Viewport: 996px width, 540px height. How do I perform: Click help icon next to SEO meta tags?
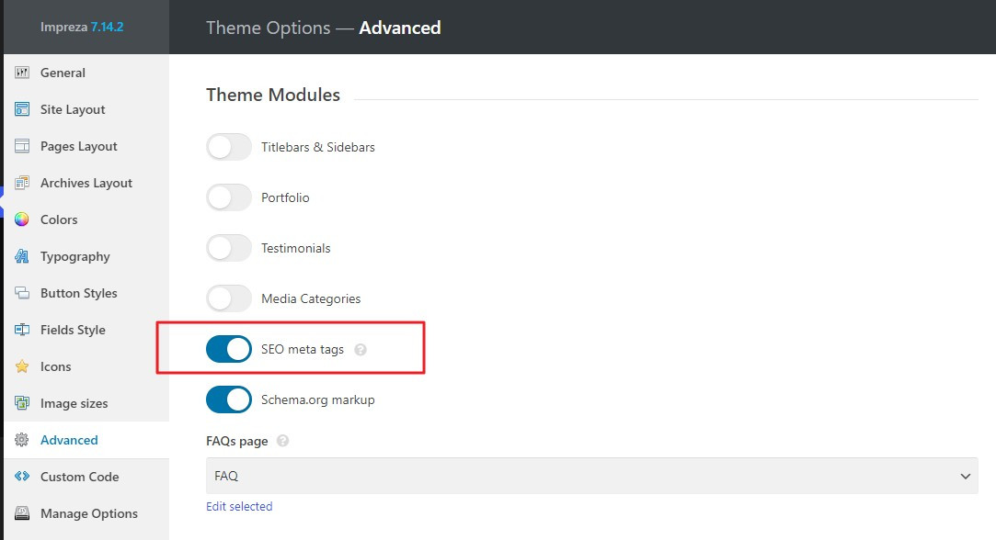point(361,350)
